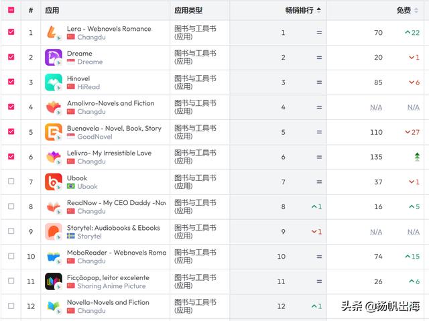Check the Ubook row checkbox

coord(11,182)
